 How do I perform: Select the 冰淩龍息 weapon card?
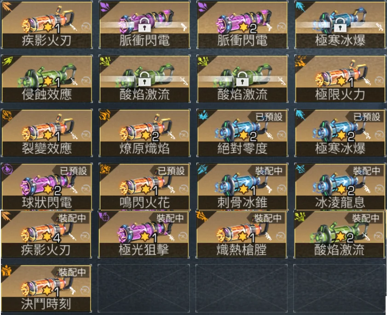[x=341, y=187]
